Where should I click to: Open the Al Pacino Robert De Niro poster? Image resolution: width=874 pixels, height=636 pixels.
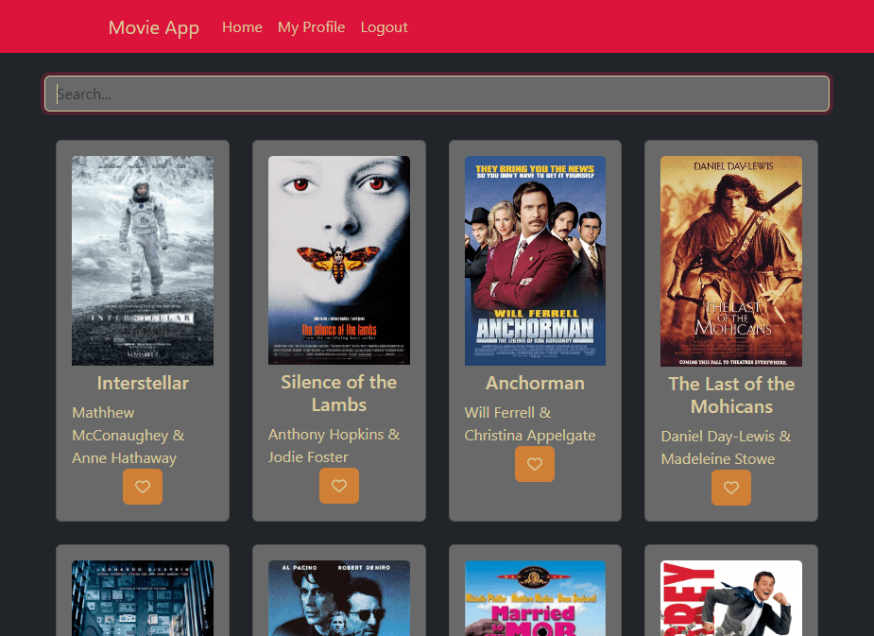click(x=338, y=598)
